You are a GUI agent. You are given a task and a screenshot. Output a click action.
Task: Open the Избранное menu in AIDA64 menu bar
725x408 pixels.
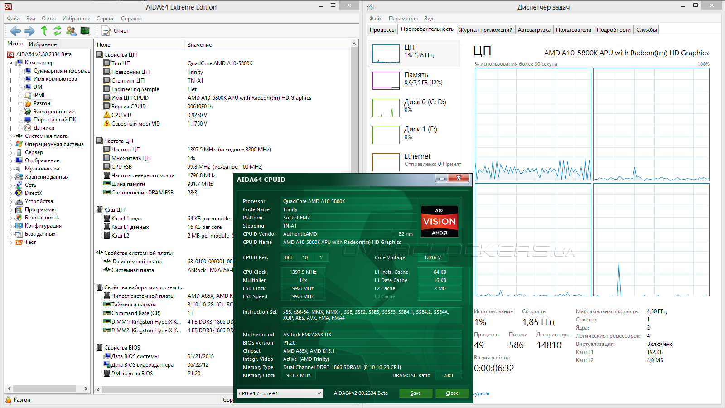pos(77,19)
